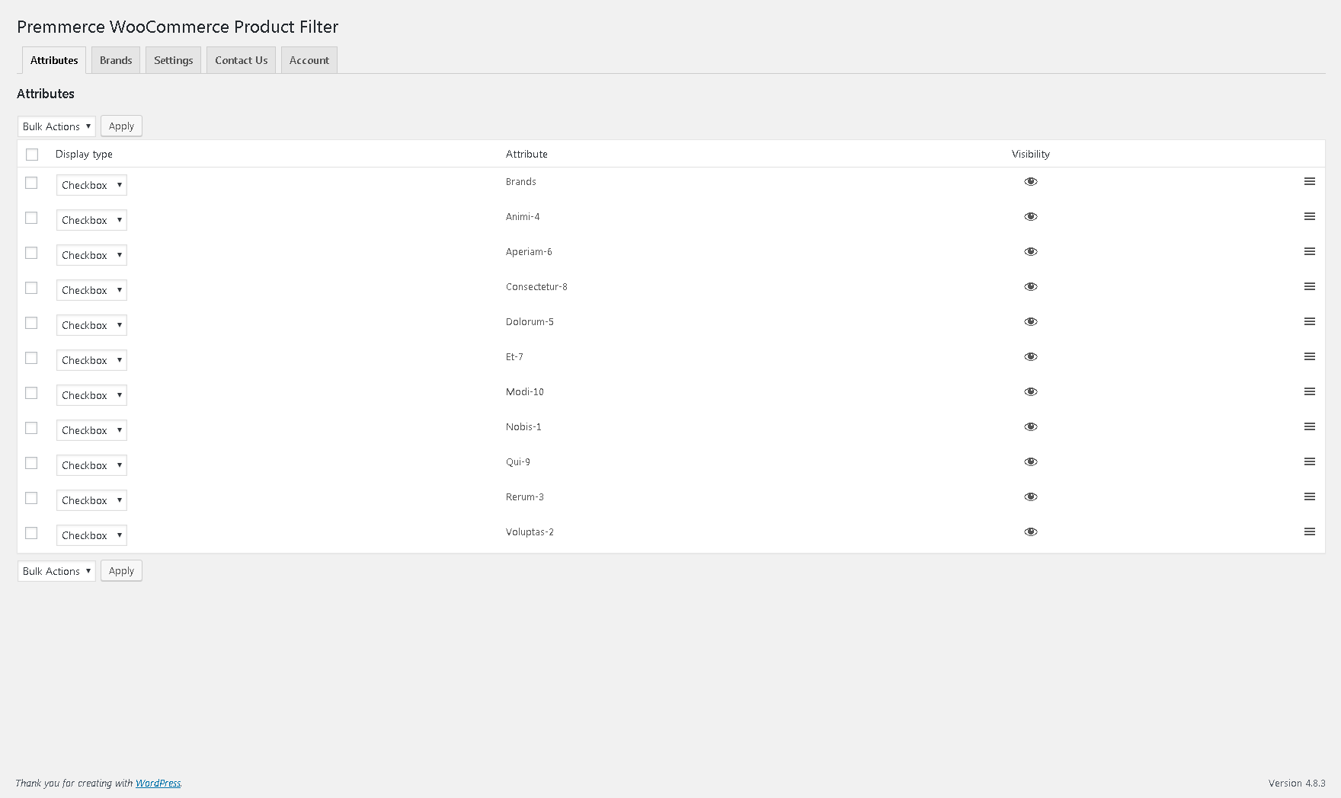The width and height of the screenshot is (1341, 798).
Task: Click the reorder handle for Qui-9 row
Action: pos(1309,461)
